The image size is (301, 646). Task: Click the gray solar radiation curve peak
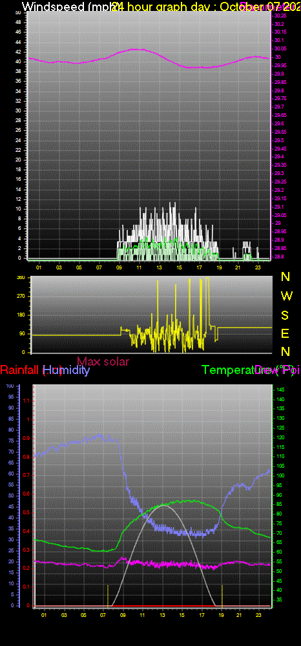pyautogui.click(x=163, y=505)
